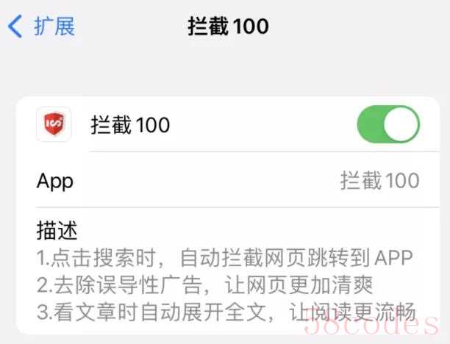Disable the green 拦截 100 toggle switch

388,124
